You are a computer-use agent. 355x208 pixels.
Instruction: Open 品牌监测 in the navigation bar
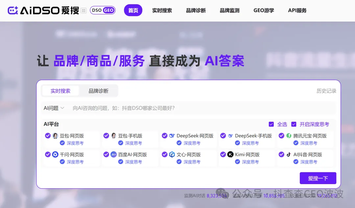229,10
